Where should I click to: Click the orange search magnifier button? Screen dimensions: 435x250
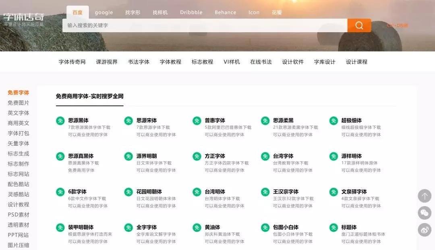[x=359, y=25]
